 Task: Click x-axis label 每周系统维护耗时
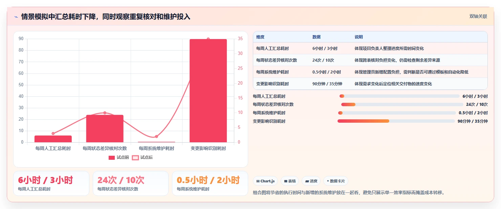click(x=156, y=148)
